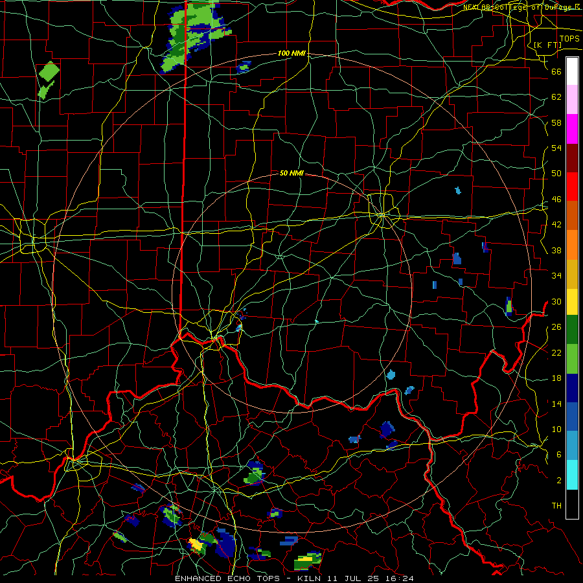This screenshot has height=583, width=583.
Task: Click the "TH" threshold label in the legend
Action: coord(556,506)
